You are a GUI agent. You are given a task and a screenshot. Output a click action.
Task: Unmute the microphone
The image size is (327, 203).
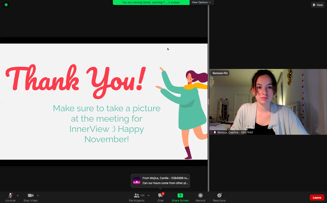pos(10,197)
